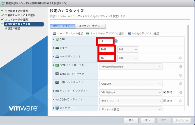Click the Video card monitor icon
Screen dimensions: 195x125
point(57,108)
